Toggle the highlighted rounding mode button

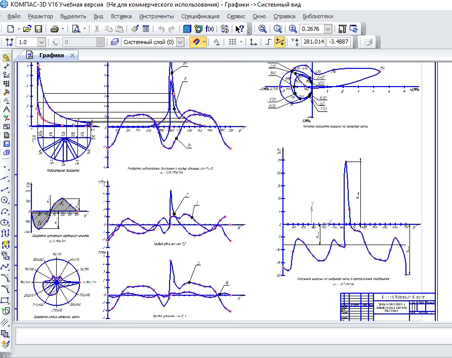point(280,42)
